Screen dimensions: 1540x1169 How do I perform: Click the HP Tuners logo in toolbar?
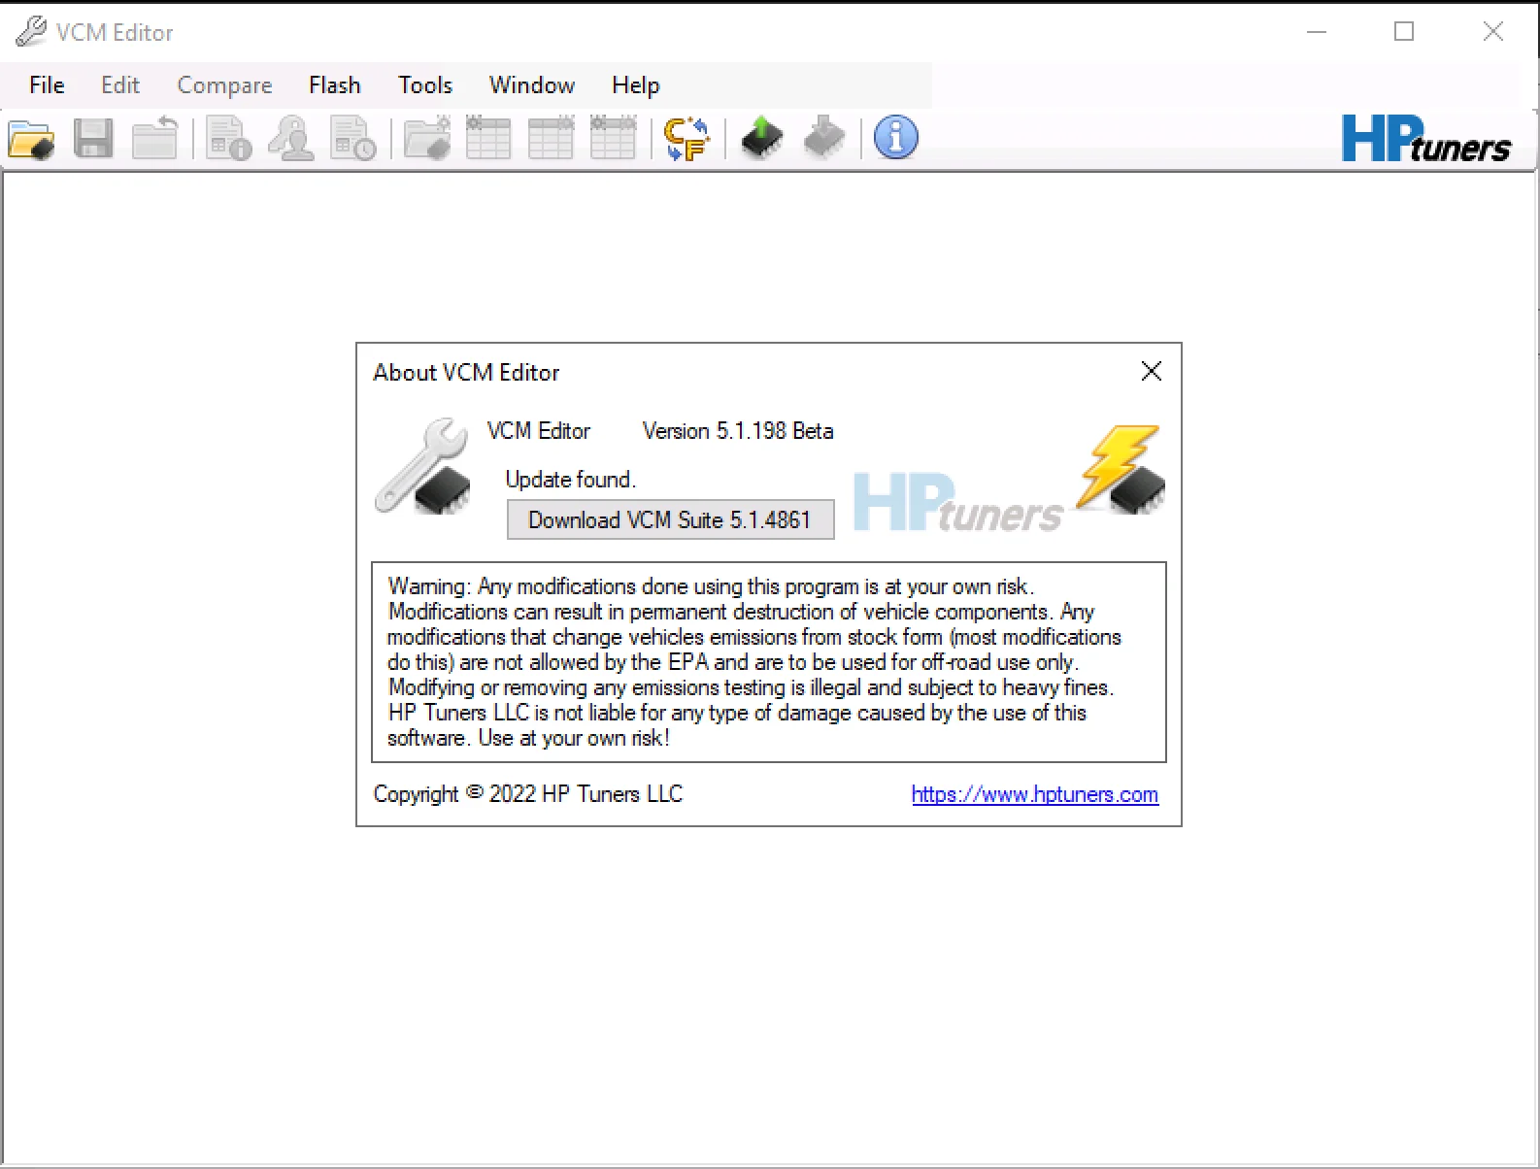coord(1426,139)
